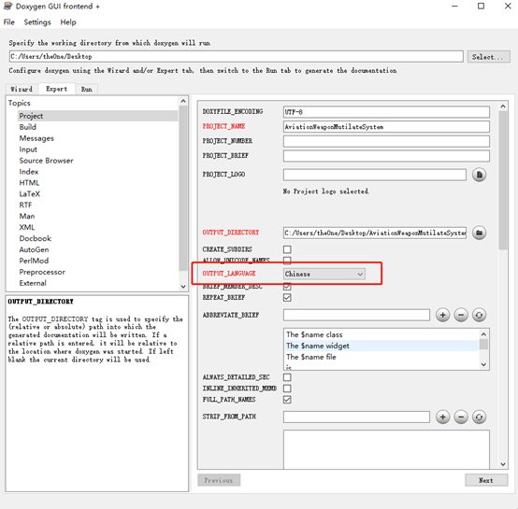This screenshot has width=518, height=509.
Task: Browse for PROJECT_LOGO file icon
Action: point(479,175)
